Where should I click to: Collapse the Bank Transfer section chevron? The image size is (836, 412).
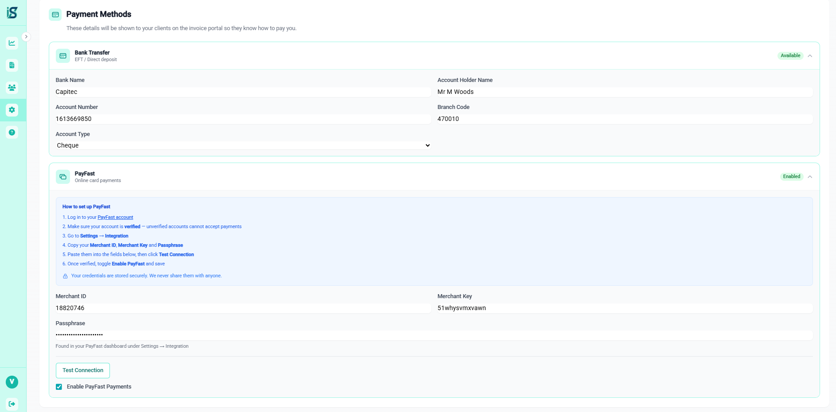coord(810,56)
